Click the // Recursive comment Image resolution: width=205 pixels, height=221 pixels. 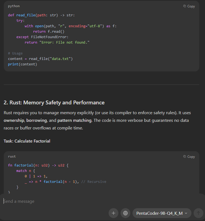click(94, 182)
